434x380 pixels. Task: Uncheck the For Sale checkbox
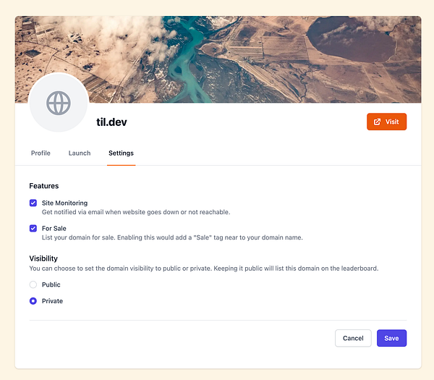pos(33,229)
